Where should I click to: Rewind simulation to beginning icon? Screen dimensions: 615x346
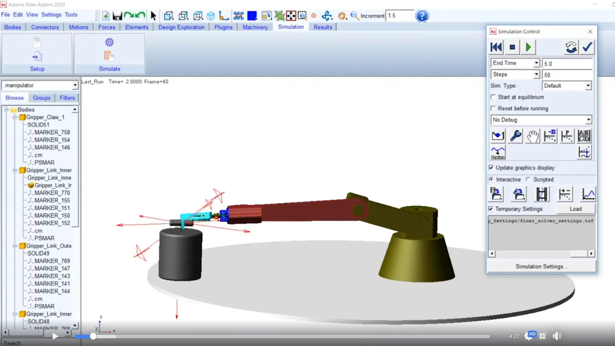pyautogui.click(x=496, y=47)
